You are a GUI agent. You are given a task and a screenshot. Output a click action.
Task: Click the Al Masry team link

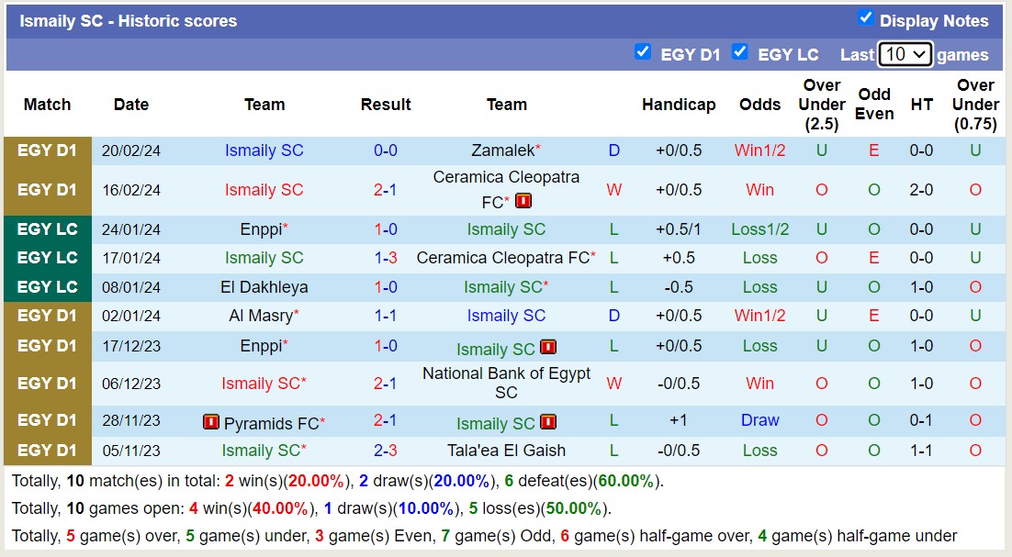pos(261,316)
